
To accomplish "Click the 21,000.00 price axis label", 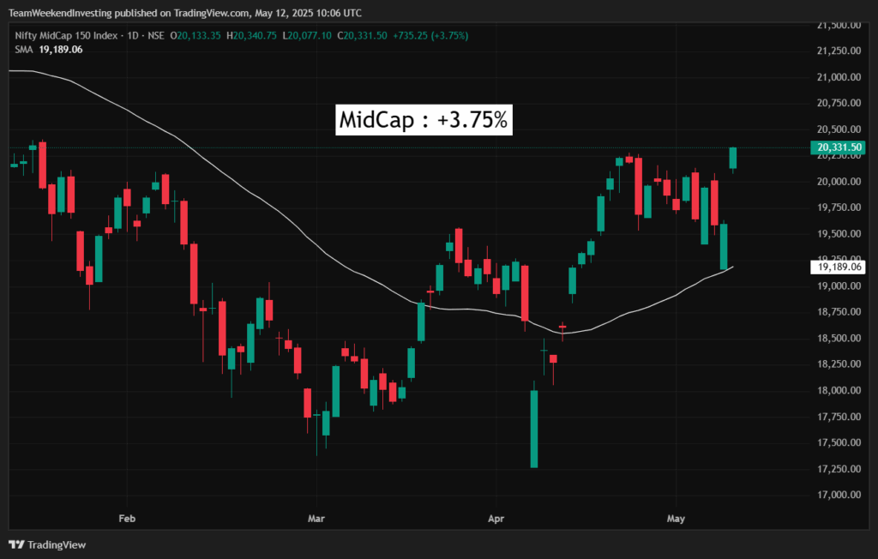I will pos(839,77).
